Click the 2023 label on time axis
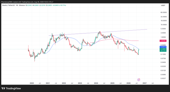This screenshot has height=92, width=170. pos(80,83)
